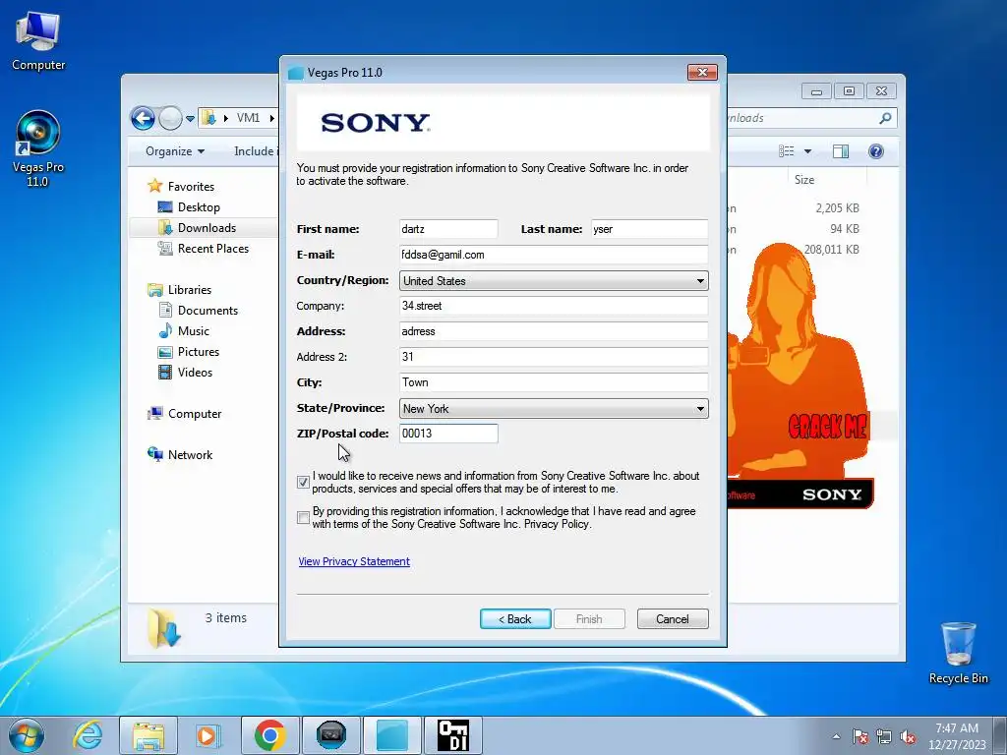Viewport: 1007px width, 755px height.
Task: Open the View Privacy Statement link
Action: [354, 561]
